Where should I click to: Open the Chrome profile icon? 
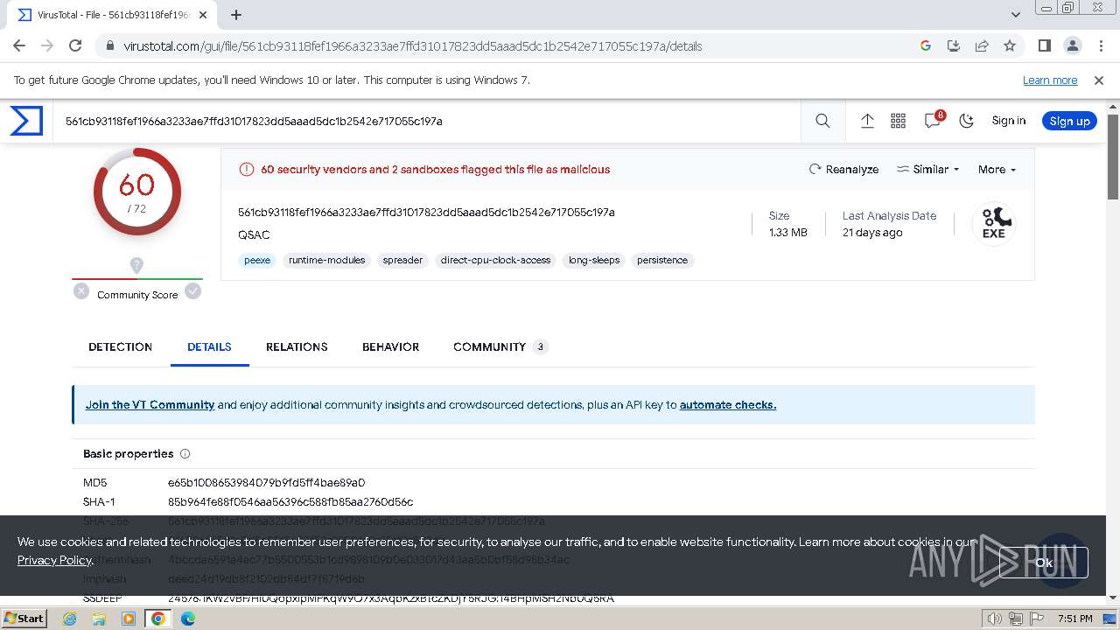1072,46
